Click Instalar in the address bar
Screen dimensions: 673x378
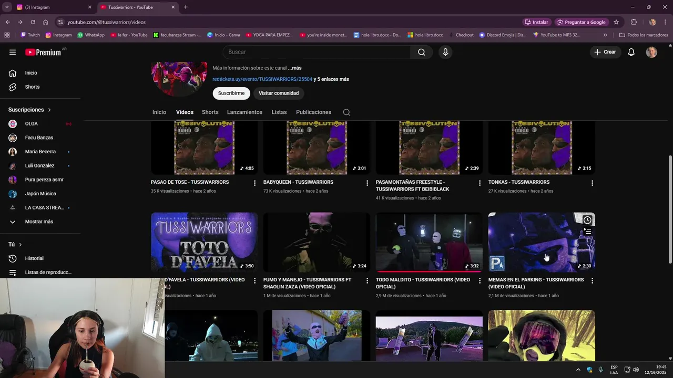(536, 22)
